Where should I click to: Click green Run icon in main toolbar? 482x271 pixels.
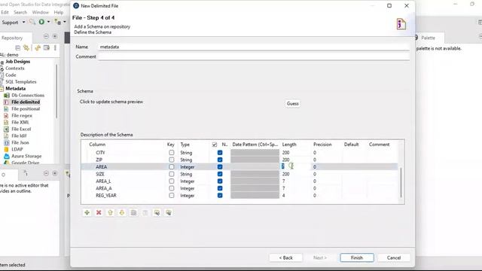41,22
